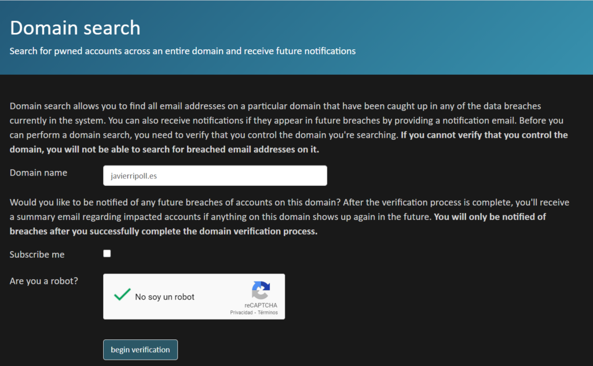Image resolution: width=593 pixels, height=366 pixels.
Task: Click the "Domain search allows you" paragraph
Action: [288, 127]
